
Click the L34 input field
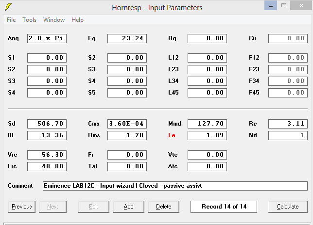coord(207,81)
